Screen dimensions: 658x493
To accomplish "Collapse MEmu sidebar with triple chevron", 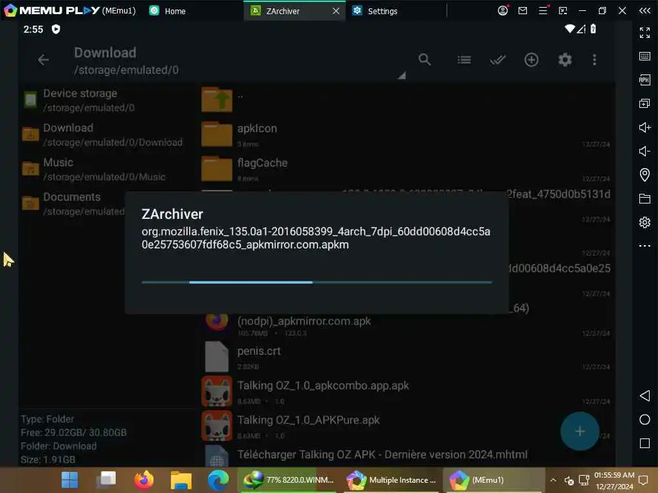I will [x=645, y=10].
